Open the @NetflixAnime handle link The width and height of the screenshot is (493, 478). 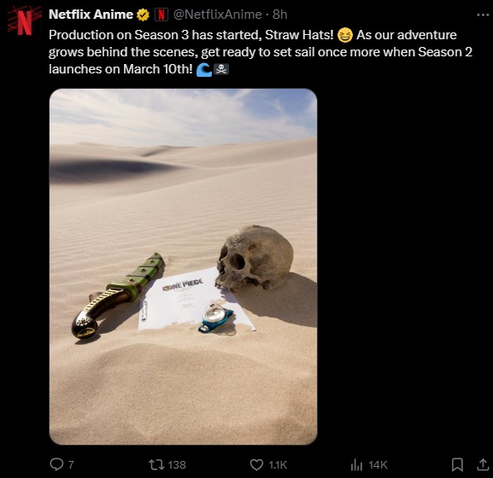pos(217,15)
